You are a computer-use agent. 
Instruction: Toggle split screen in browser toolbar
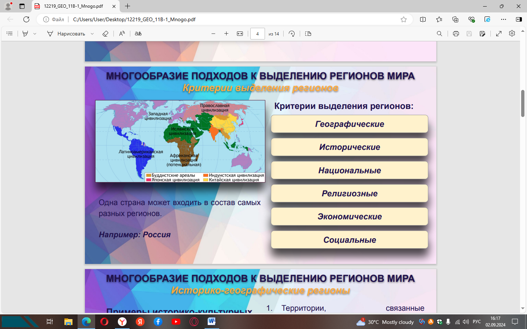point(423,19)
